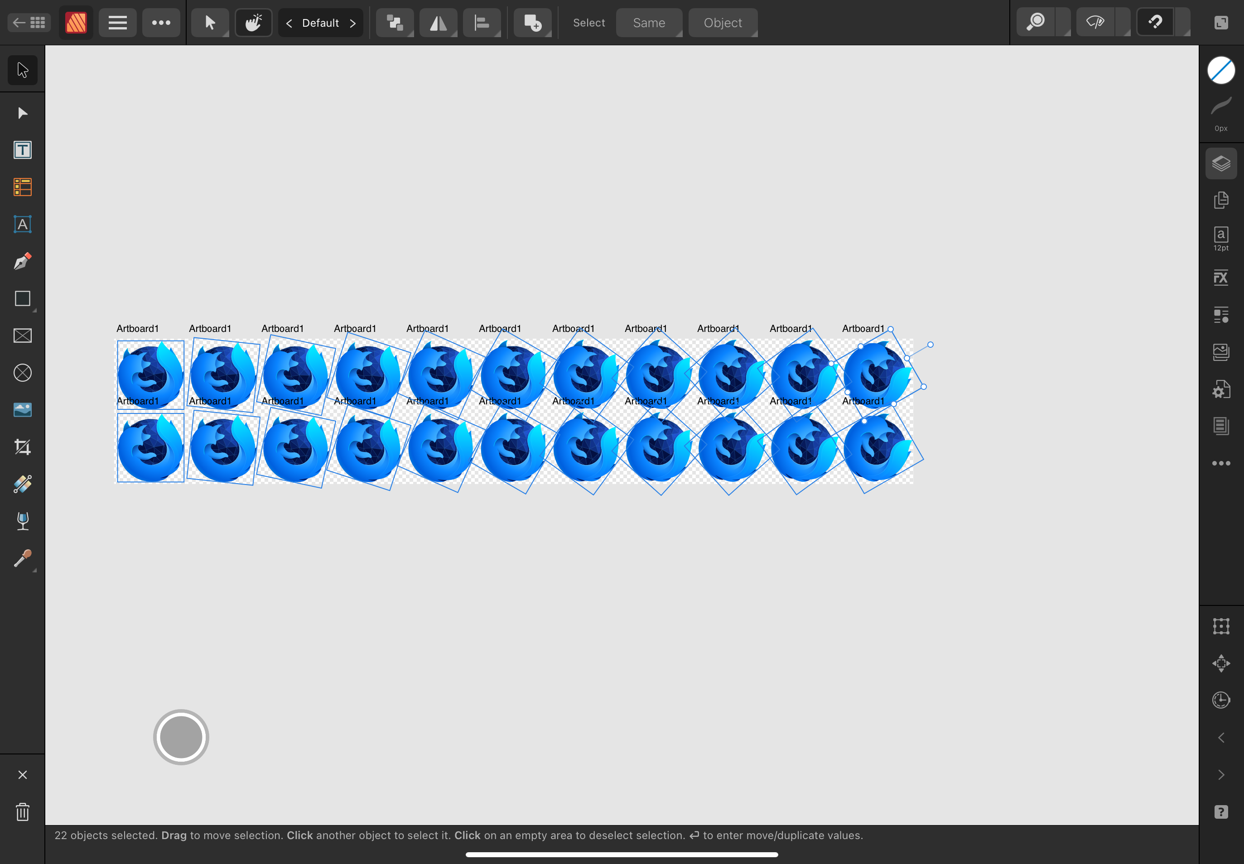Screen dimensions: 1244x864
Task: Select the Picture Frame Ellipse tool
Action: point(23,373)
